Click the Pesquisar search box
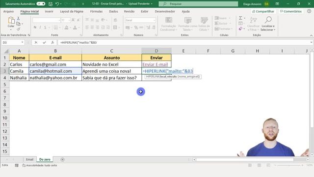This screenshot has height=177, width=314. (198, 4)
